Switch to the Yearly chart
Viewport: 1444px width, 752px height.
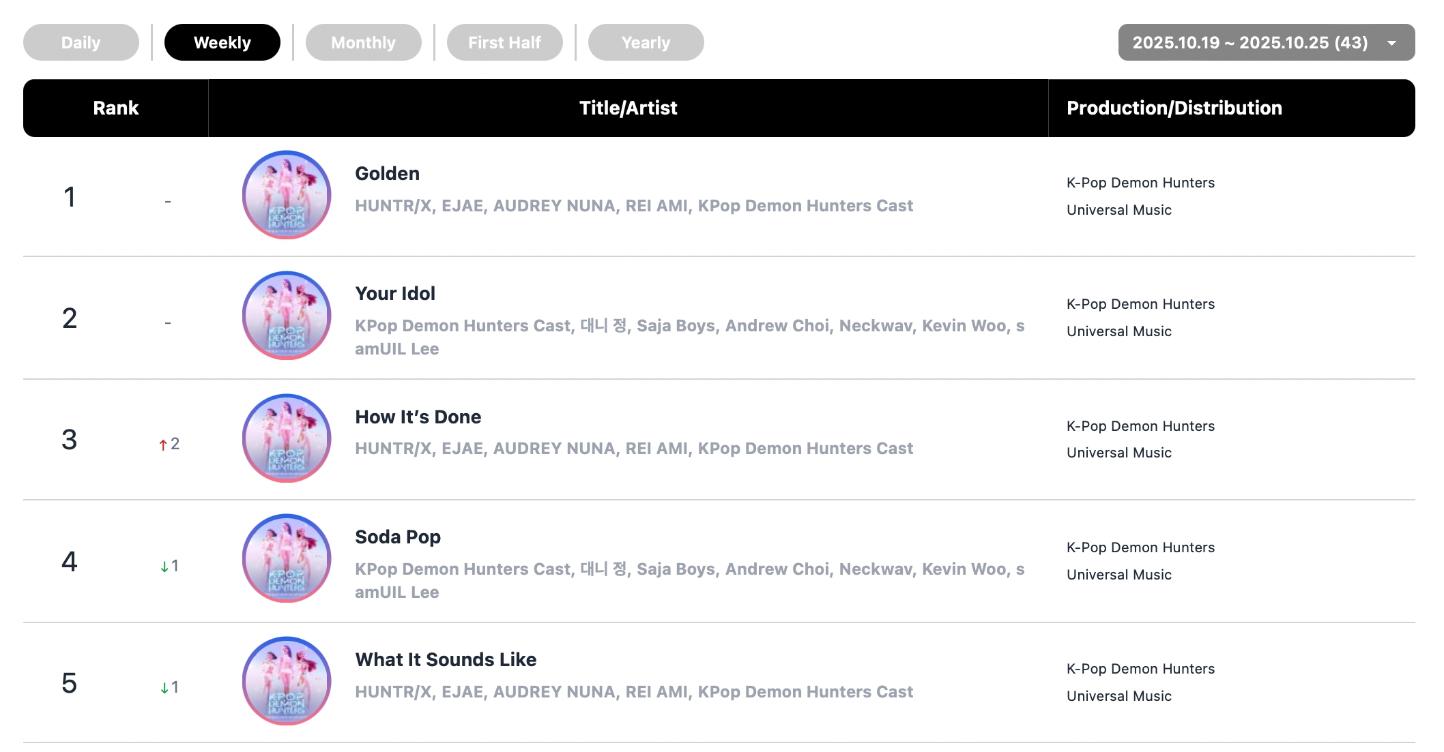pyautogui.click(x=646, y=42)
